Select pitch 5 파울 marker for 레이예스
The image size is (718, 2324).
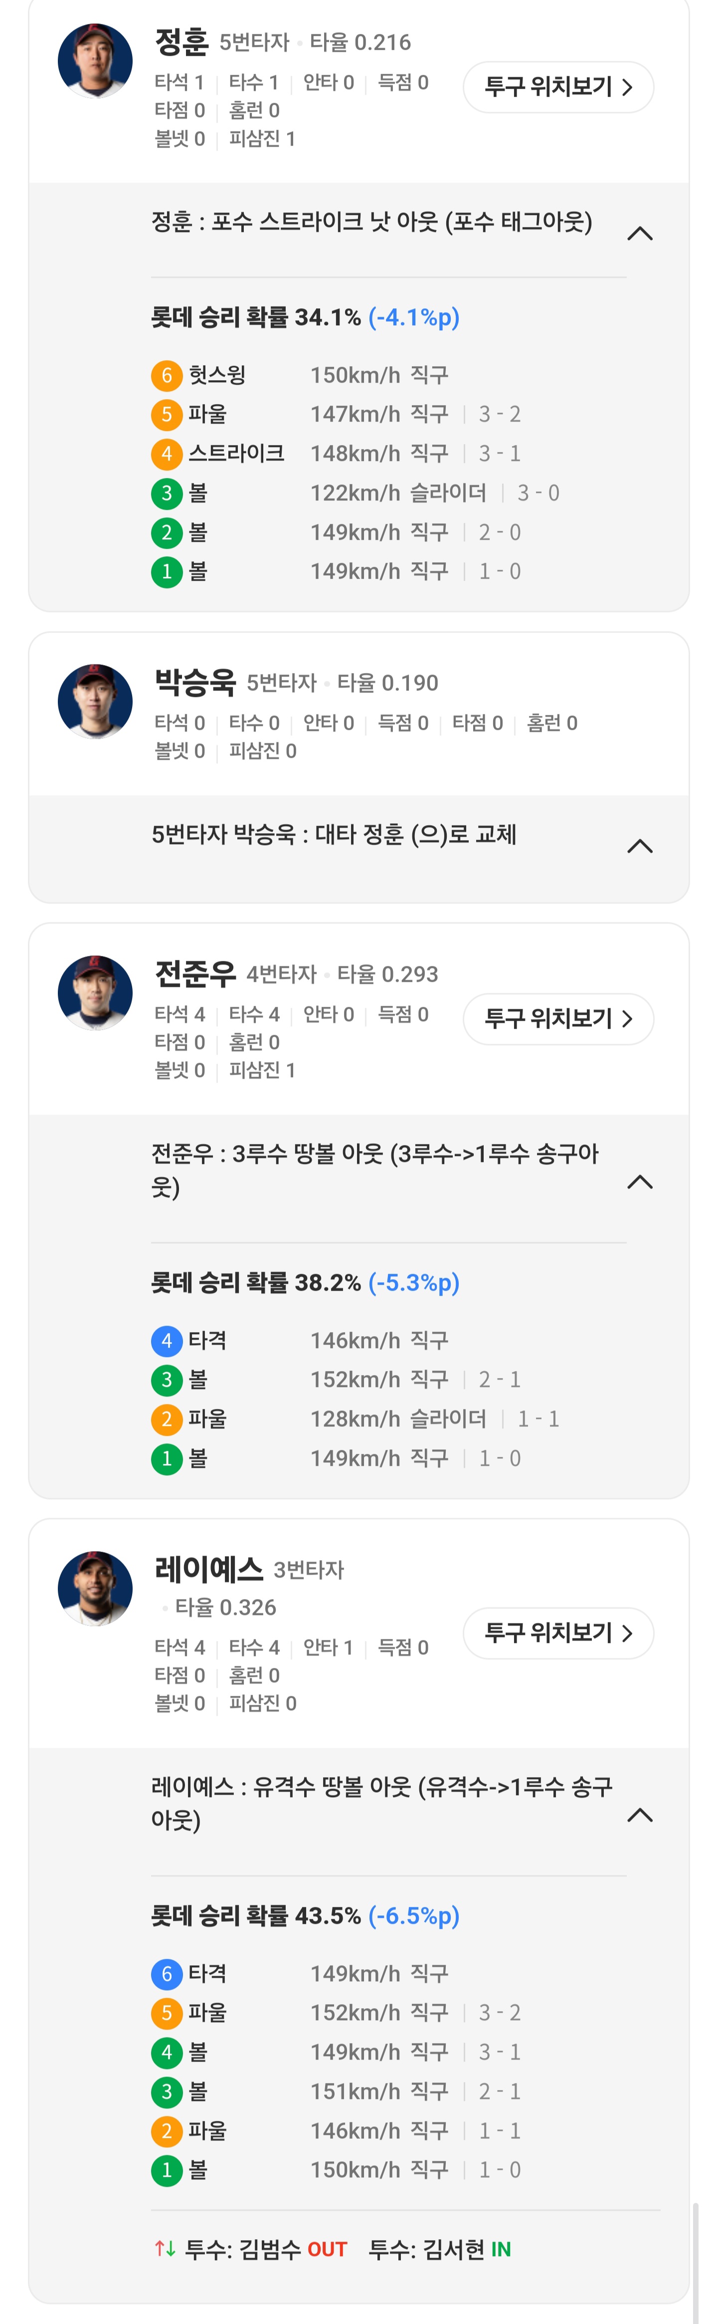click(x=166, y=2013)
